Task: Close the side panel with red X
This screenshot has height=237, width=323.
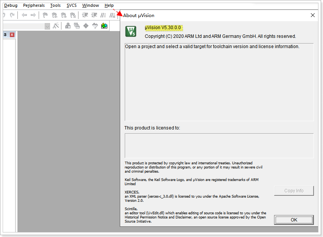Action: [12, 35]
